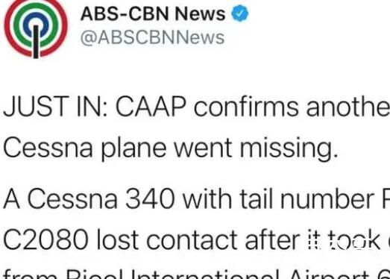Click the word "confirms" in first line
The width and height of the screenshot is (390, 279).
pos(246,107)
